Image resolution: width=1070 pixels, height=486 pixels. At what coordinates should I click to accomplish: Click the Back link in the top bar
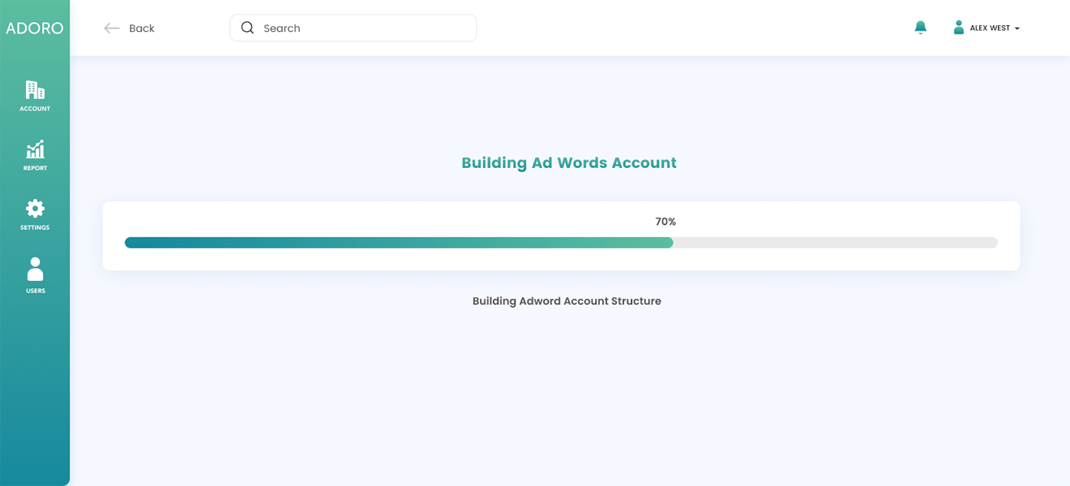pyautogui.click(x=141, y=28)
